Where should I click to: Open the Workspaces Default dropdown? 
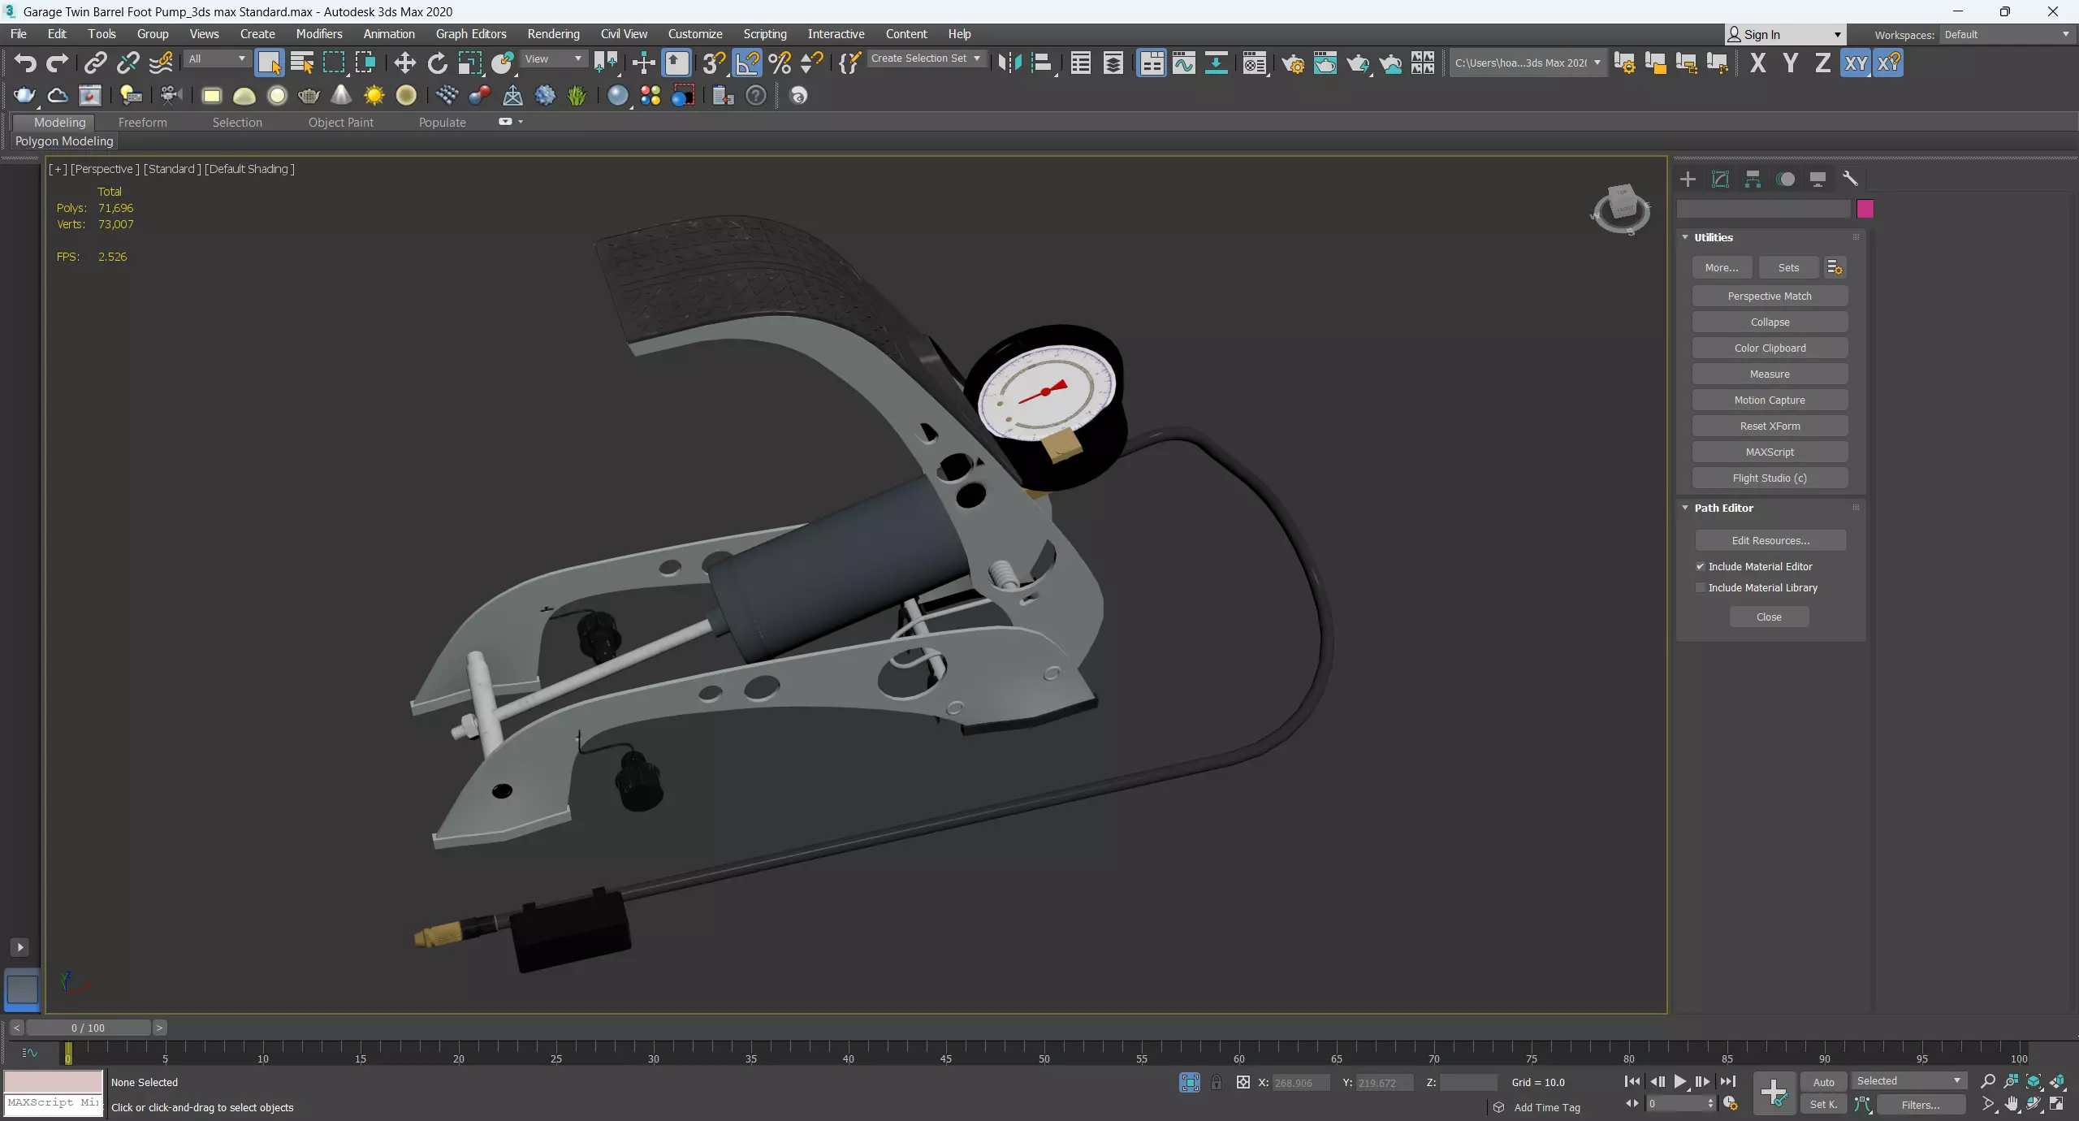click(2007, 34)
